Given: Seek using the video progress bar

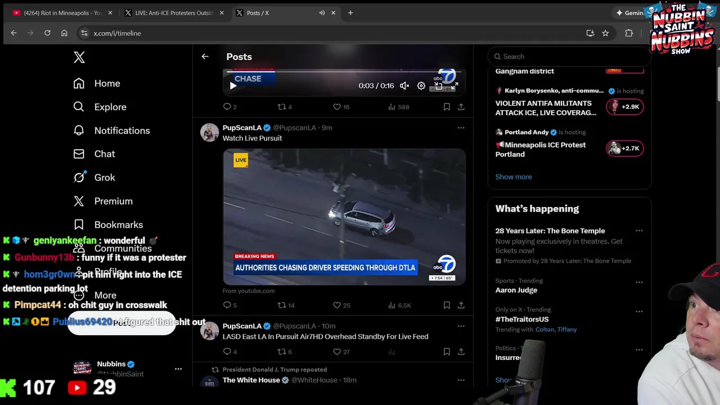Looking at the screenshot, I should coord(344,71).
